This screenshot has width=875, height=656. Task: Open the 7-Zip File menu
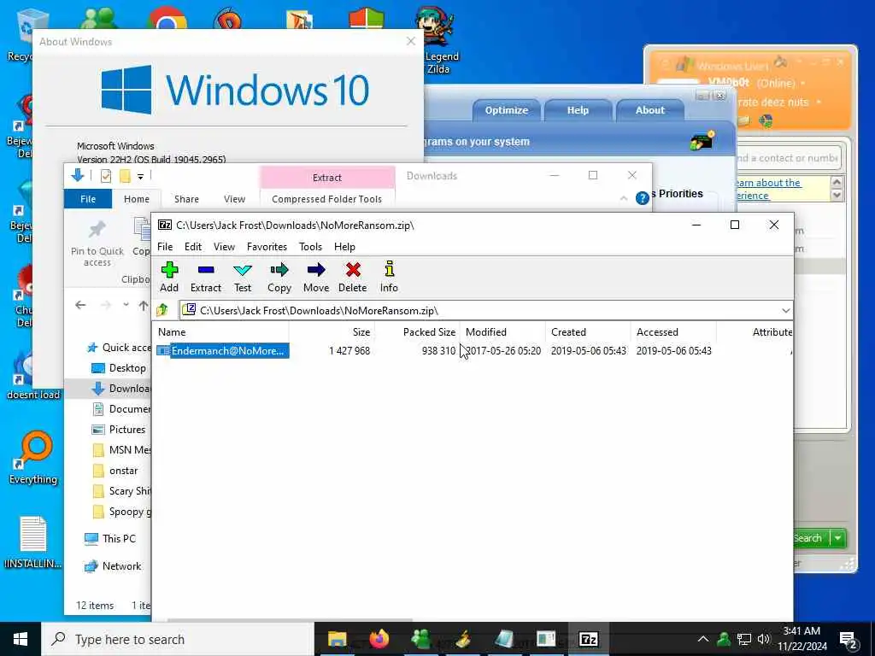point(165,247)
